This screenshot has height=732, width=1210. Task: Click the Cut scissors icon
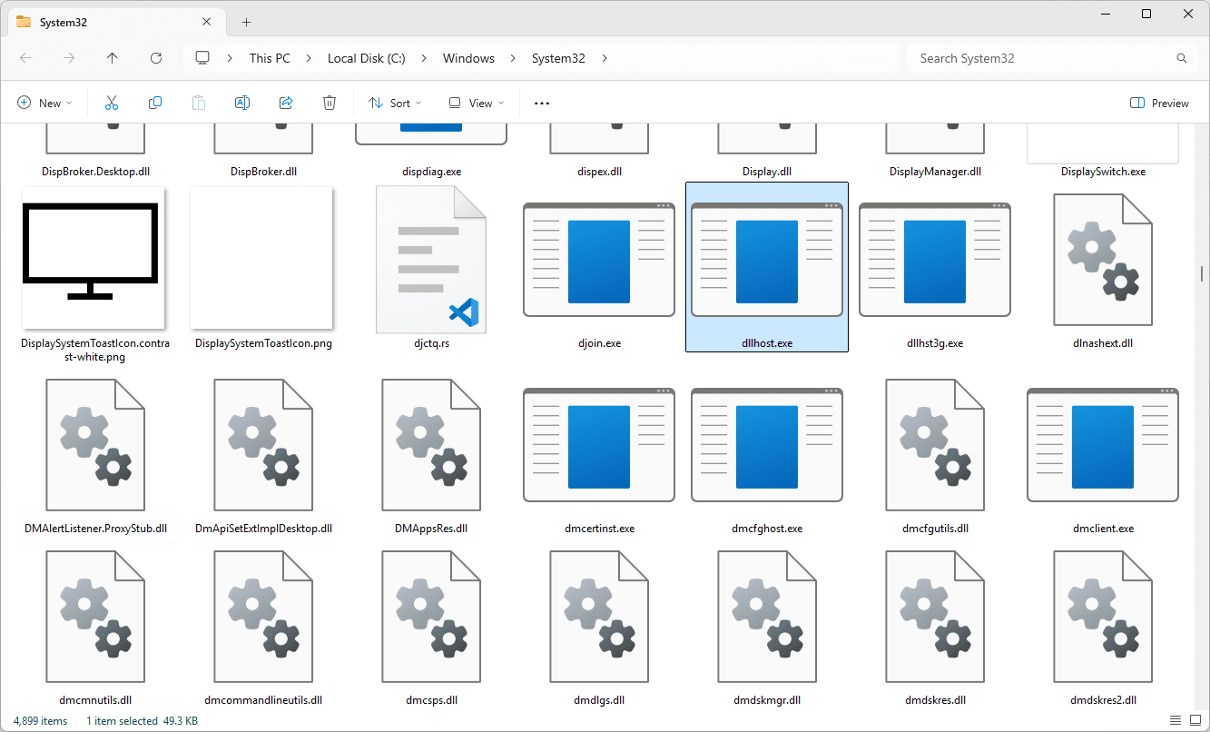pos(112,104)
